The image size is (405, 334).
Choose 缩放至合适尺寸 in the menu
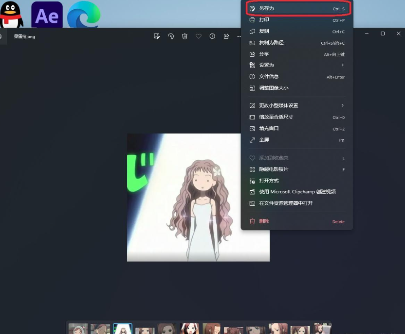297,117
